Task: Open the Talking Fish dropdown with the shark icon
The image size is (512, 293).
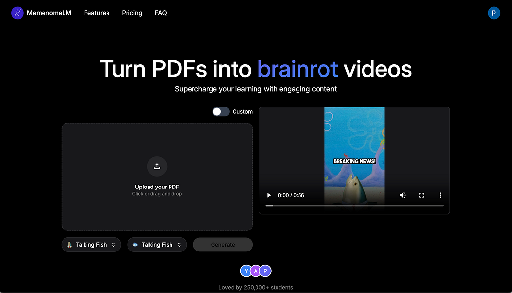Action: pos(91,244)
